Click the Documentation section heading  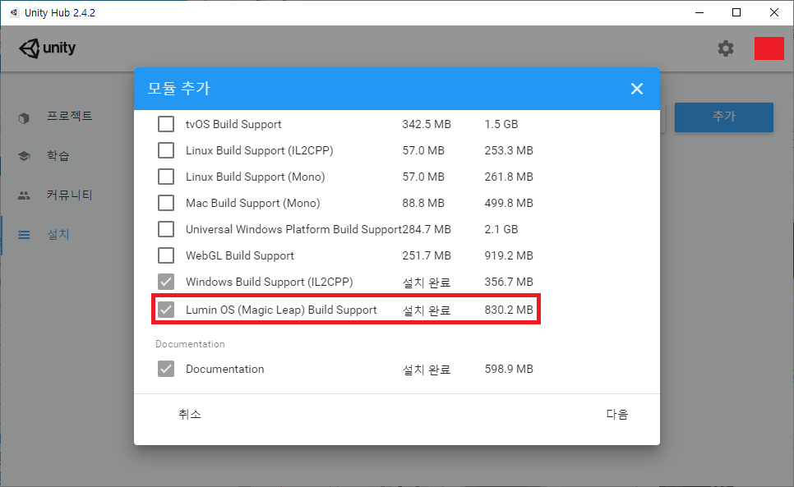(x=190, y=344)
